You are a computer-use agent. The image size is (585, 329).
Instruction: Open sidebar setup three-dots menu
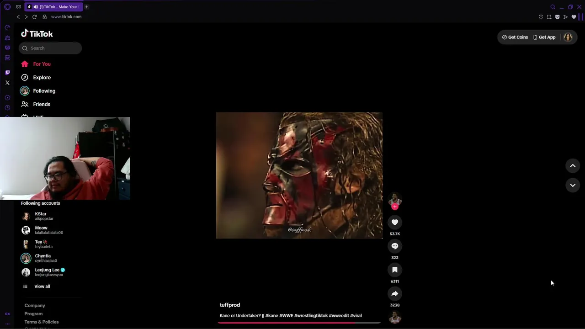[x=7, y=324]
